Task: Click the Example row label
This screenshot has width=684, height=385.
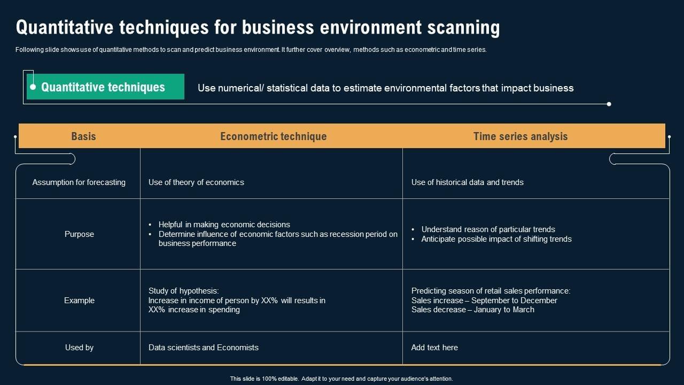Action: (x=79, y=301)
